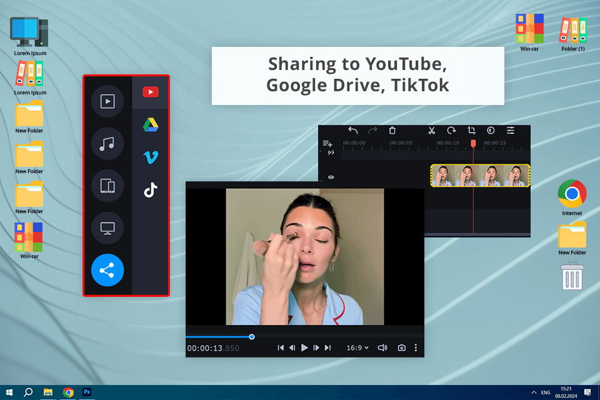Image resolution: width=600 pixels, height=400 pixels.
Task: Select the YouTube upload option
Action: click(x=151, y=92)
